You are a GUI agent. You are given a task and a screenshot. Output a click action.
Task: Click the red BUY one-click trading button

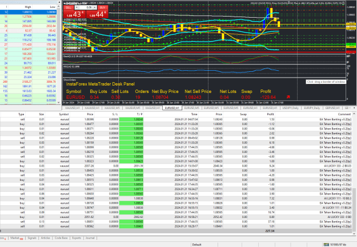(x=103, y=7)
